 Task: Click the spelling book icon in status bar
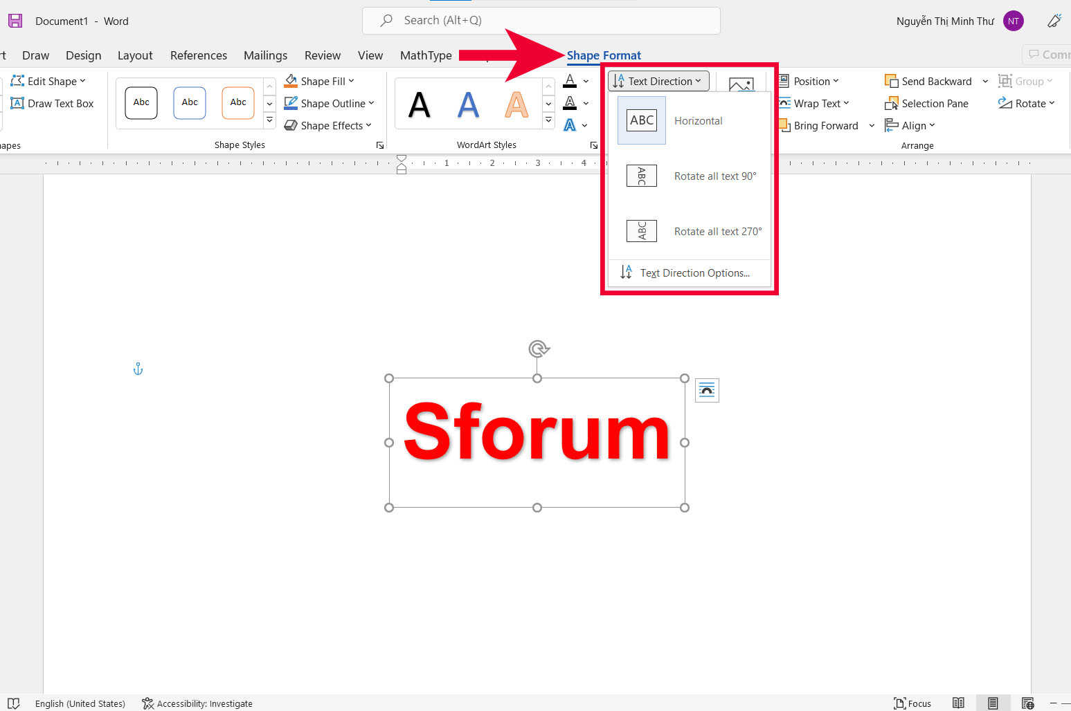[x=13, y=703]
